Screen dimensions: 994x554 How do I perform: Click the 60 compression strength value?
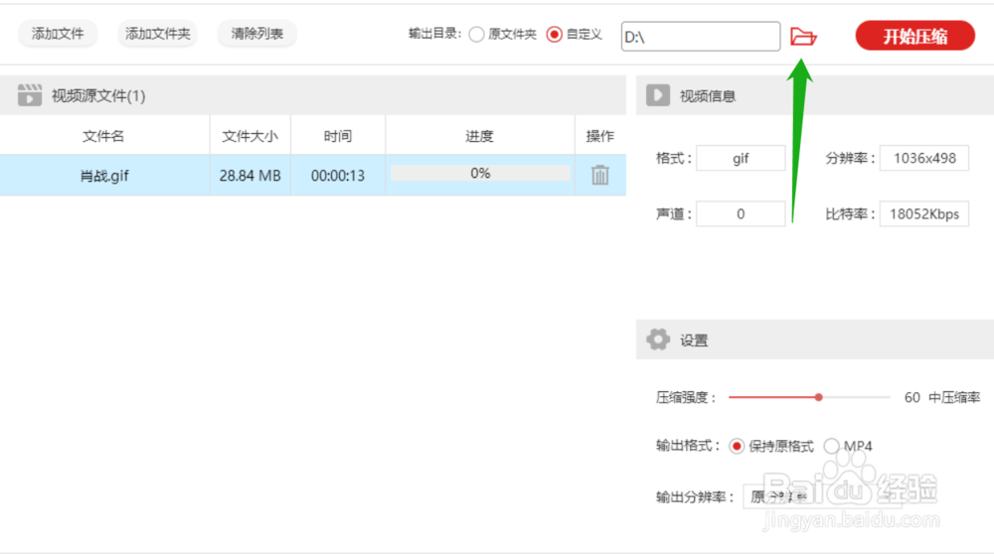click(912, 397)
